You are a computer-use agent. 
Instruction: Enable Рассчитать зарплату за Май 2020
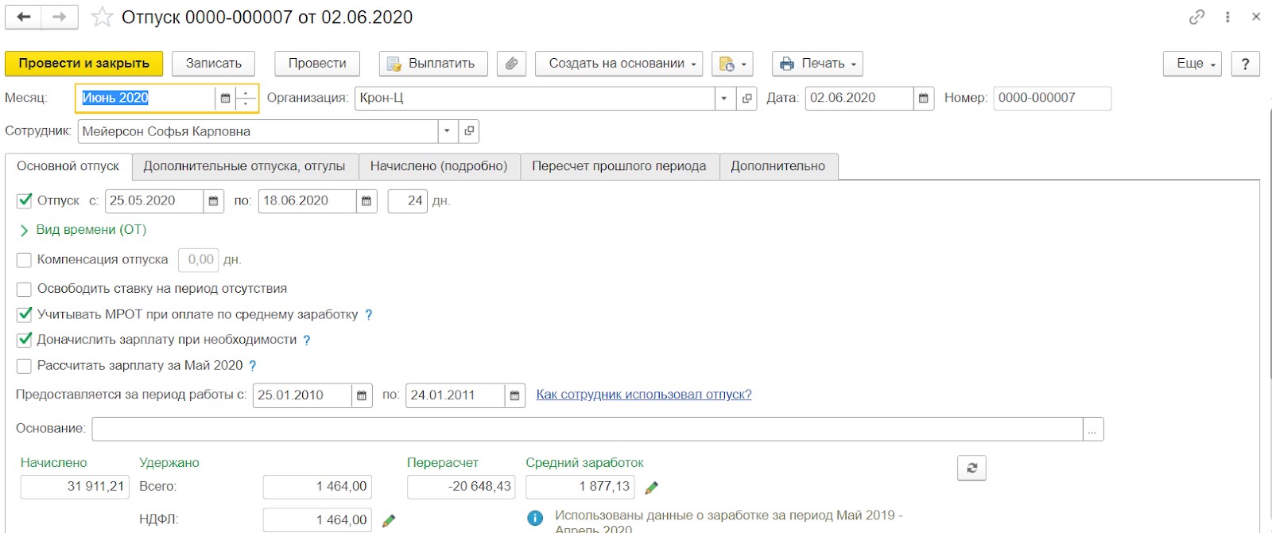pos(25,366)
